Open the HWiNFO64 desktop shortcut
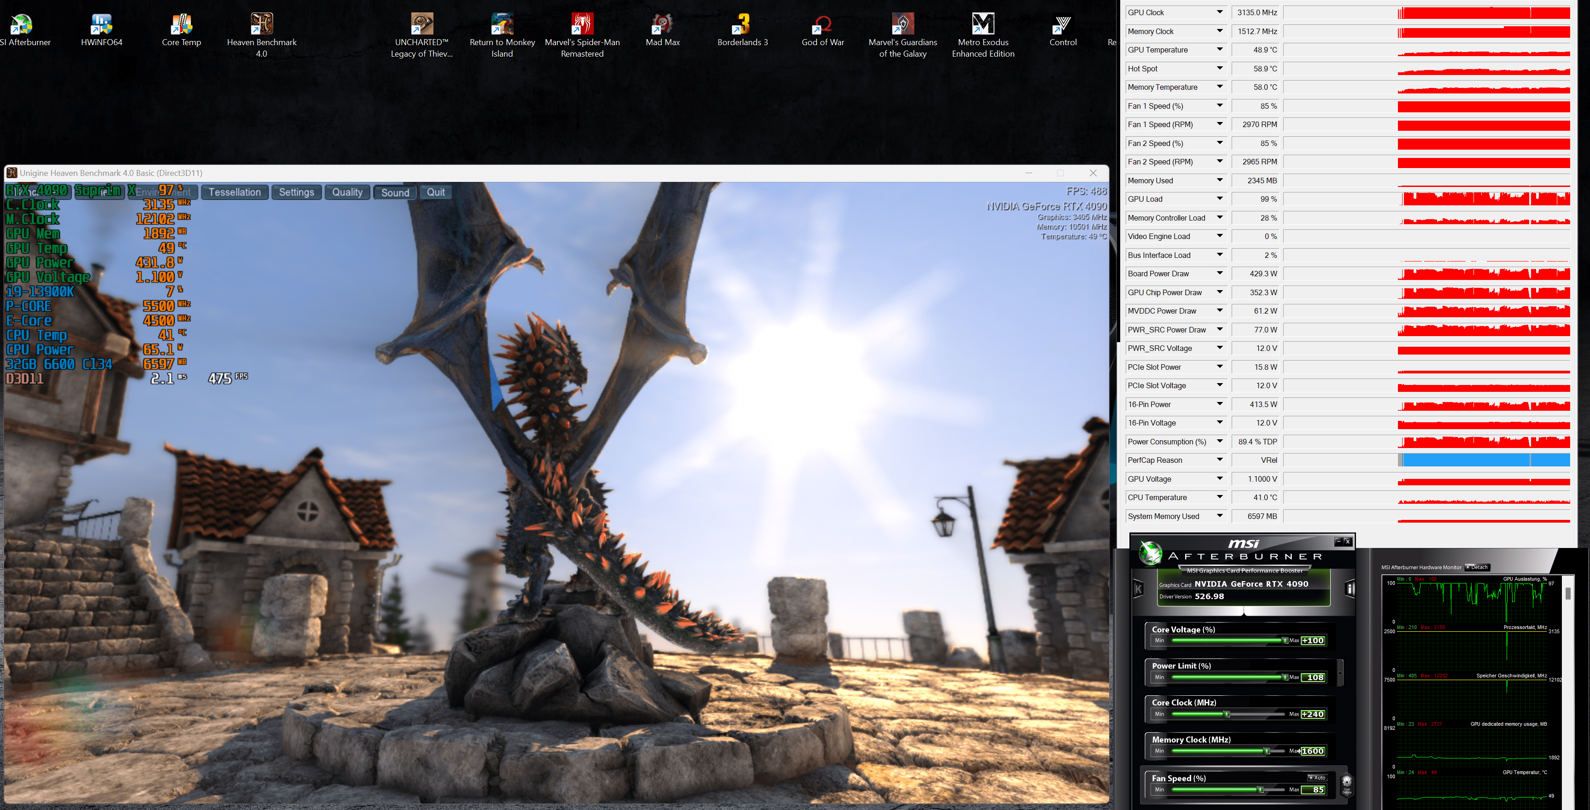The height and width of the screenshot is (810, 1590). point(101,29)
